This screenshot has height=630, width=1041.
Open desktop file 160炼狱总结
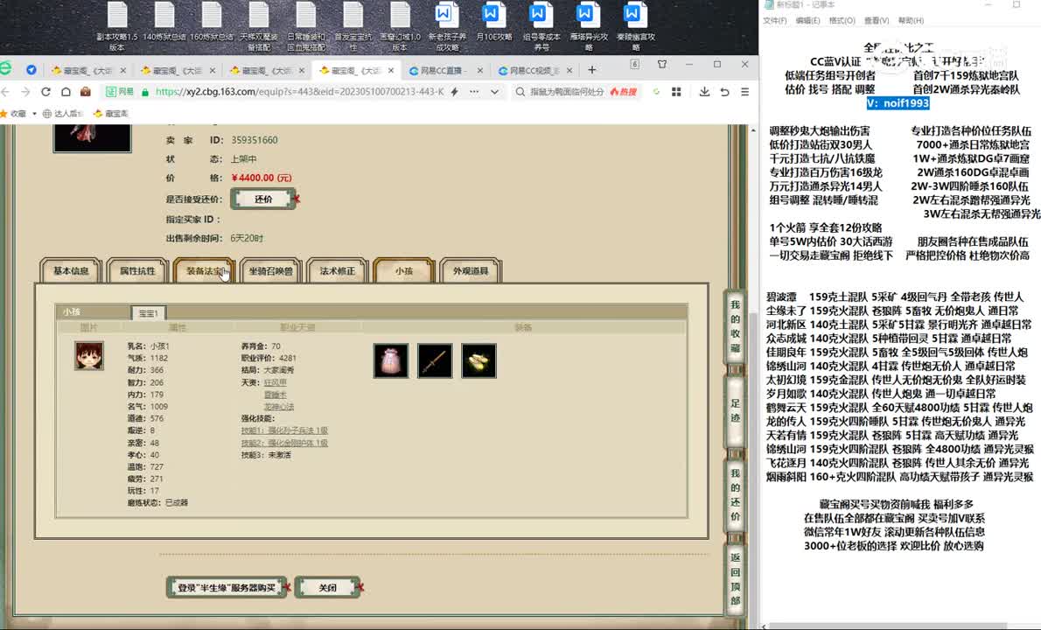(211, 22)
